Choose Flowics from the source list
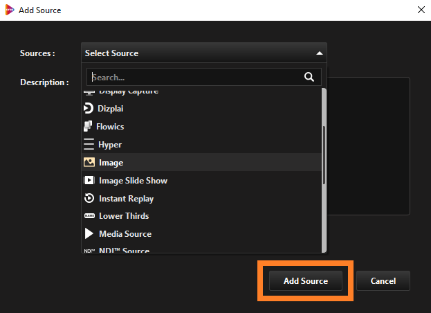 [x=201, y=126]
